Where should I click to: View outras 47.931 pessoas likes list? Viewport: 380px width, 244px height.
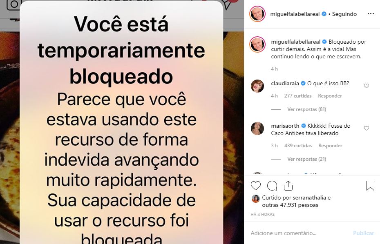point(290,205)
